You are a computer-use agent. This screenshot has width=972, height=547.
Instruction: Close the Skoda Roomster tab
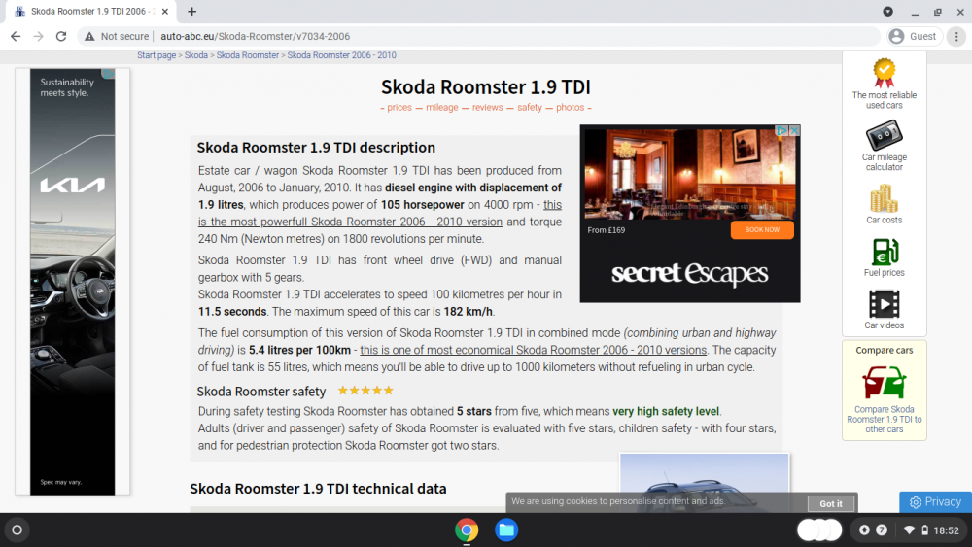pyautogui.click(x=165, y=11)
